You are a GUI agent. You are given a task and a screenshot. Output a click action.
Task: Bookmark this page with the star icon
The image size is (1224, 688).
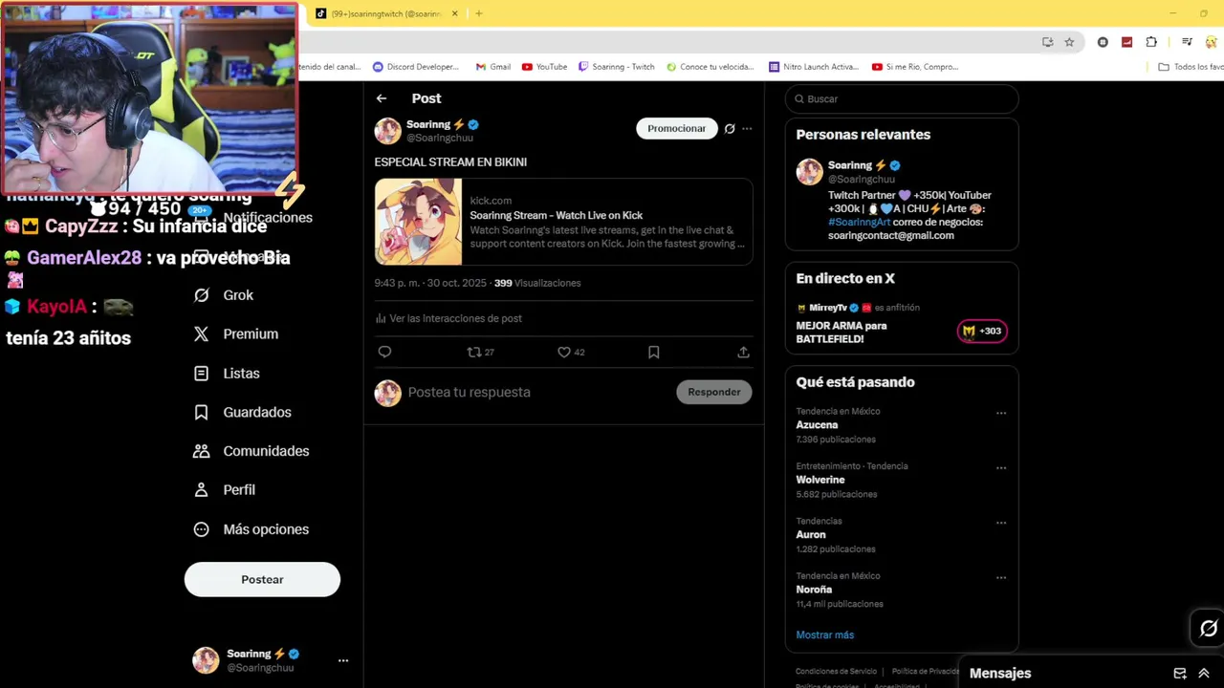(1069, 42)
